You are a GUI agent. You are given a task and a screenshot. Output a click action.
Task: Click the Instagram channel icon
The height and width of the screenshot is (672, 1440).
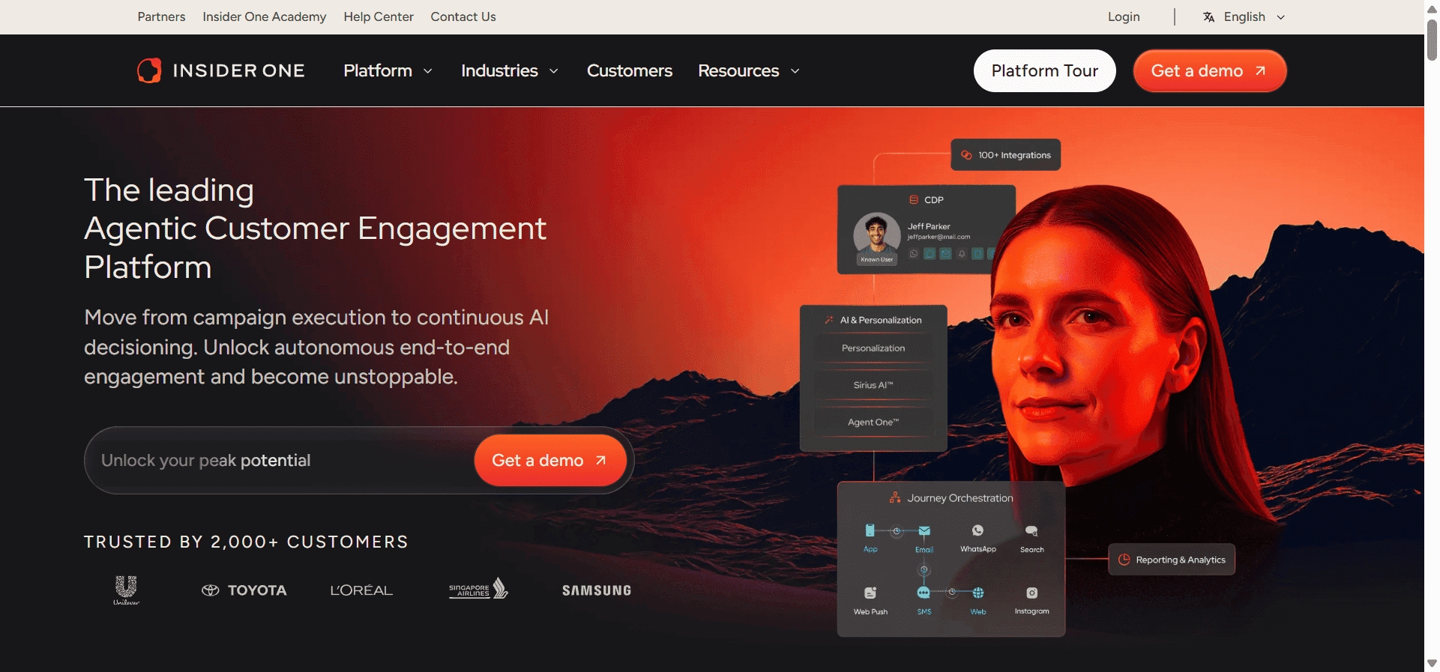pos(1032,593)
